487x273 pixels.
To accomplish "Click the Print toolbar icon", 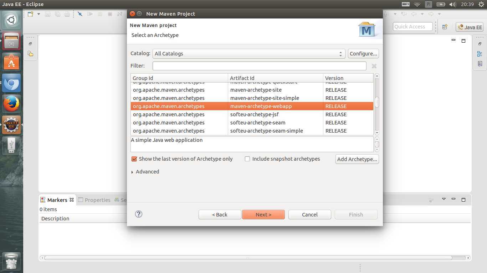I will tap(67, 14).
